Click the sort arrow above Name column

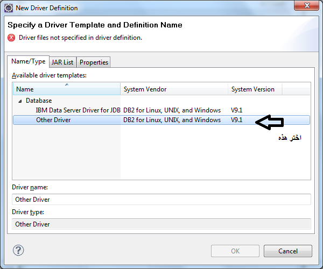pyautogui.click(x=67, y=84)
